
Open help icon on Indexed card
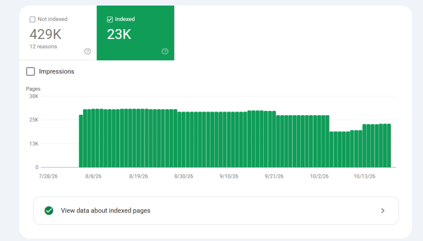(x=165, y=52)
